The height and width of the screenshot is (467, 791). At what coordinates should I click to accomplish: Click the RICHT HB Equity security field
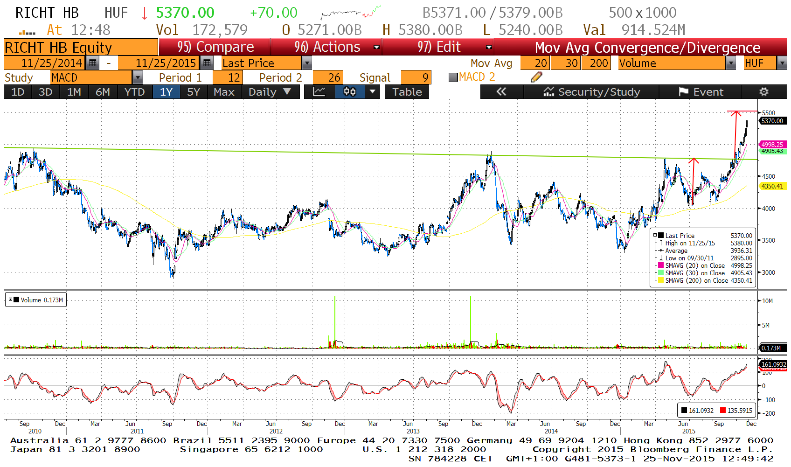click(81, 47)
